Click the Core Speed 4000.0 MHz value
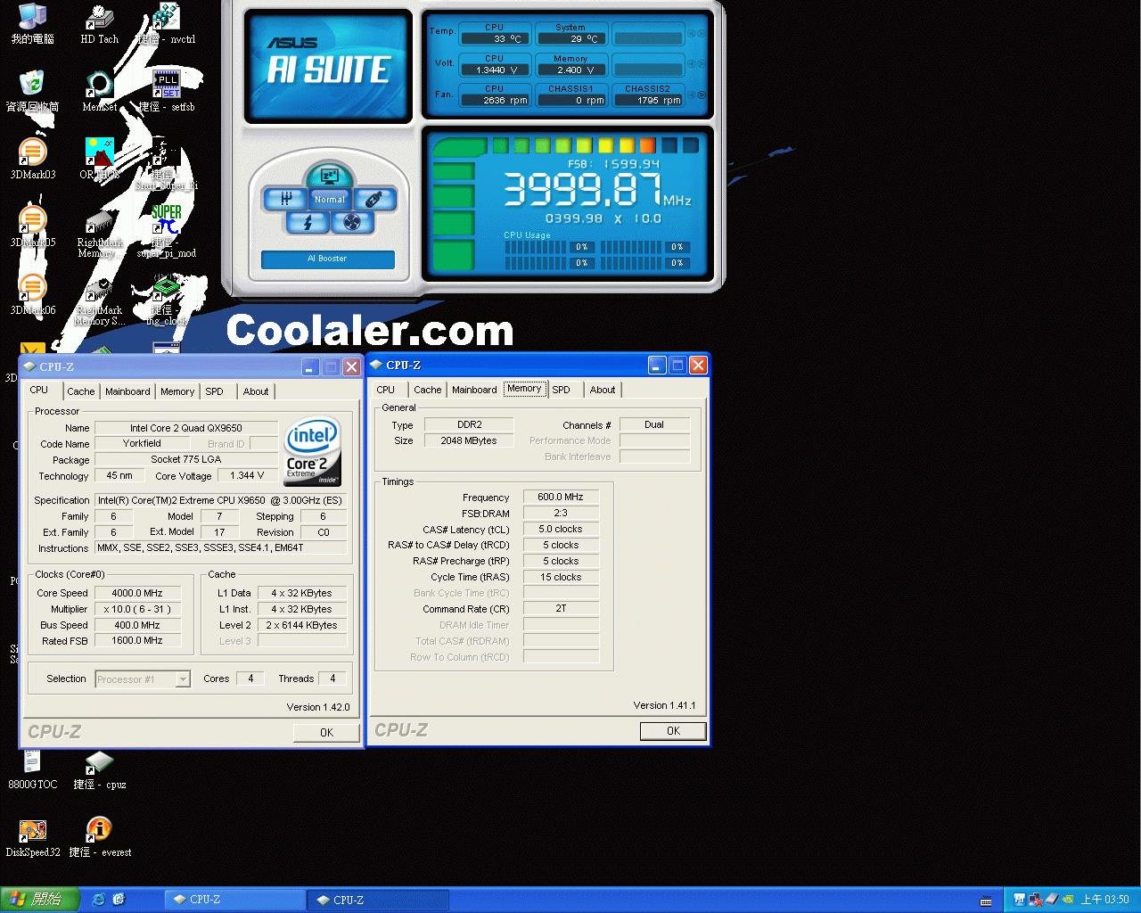 pyautogui.click(x=137, y=593)
